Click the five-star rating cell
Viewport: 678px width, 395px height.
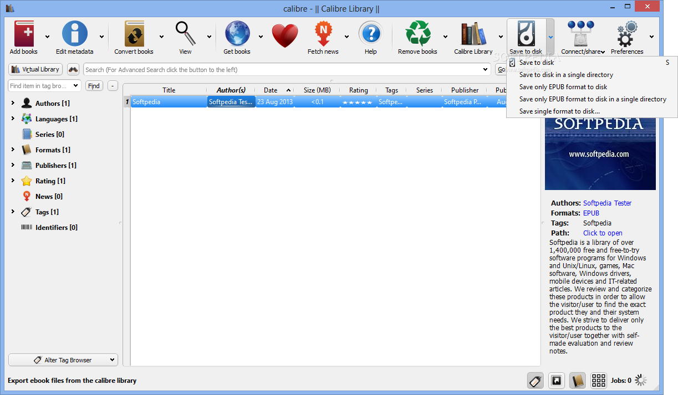[x=358, y=102]
